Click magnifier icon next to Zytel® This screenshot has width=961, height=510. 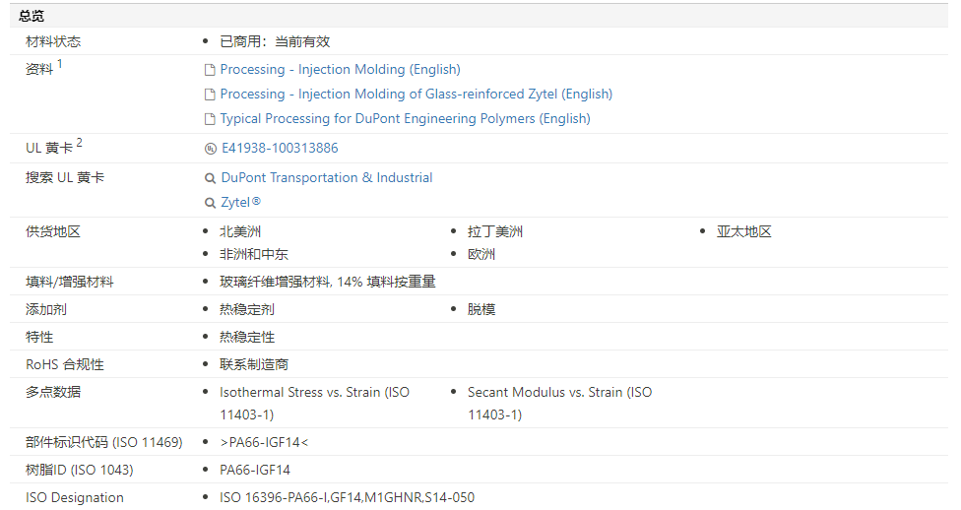click(210, 203)
